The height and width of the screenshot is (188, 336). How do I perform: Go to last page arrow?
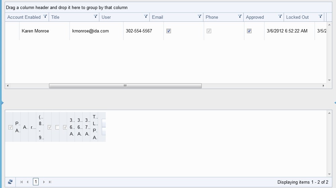pos(50,182)
